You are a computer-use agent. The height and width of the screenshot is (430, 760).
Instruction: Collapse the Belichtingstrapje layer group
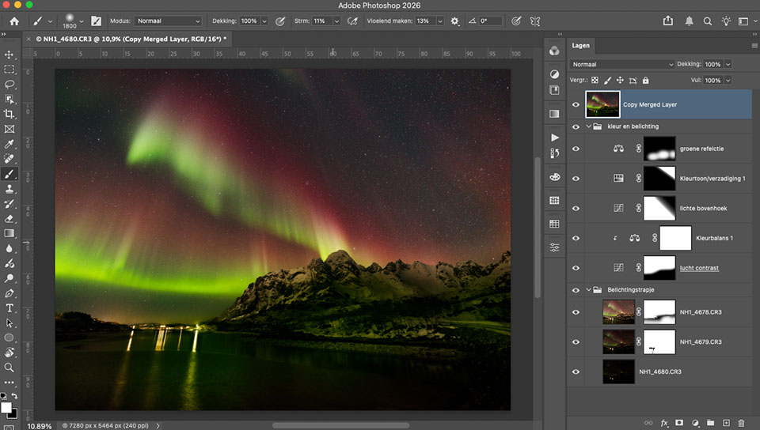tap(588, 290)
